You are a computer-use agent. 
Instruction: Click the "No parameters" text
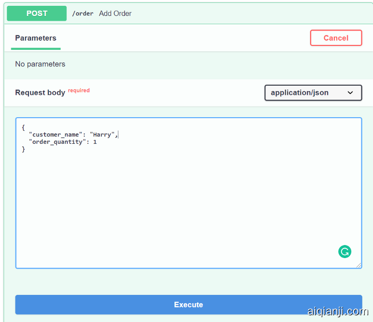pos(40,64)
